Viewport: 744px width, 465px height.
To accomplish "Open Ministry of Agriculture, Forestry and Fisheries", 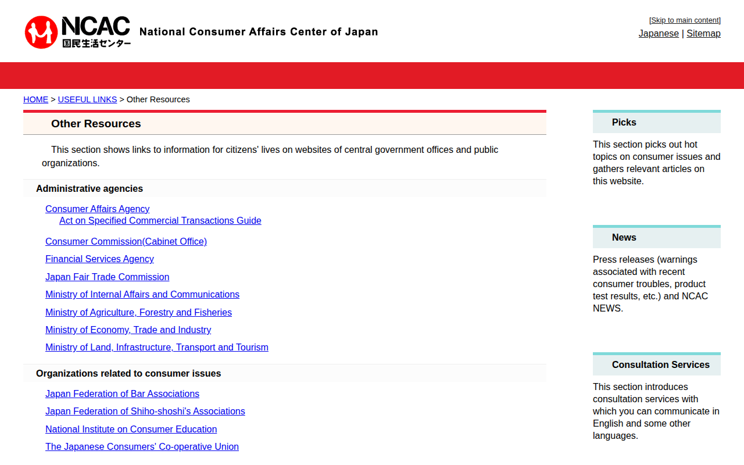I will click(x=138, y=313).
